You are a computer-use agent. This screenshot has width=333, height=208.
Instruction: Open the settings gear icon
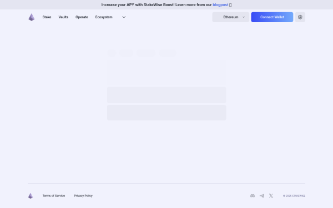coord(300,17)
